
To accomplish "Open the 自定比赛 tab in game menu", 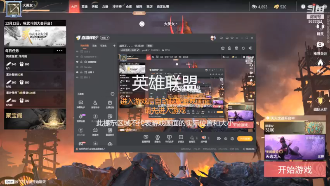I will [163, 7].
